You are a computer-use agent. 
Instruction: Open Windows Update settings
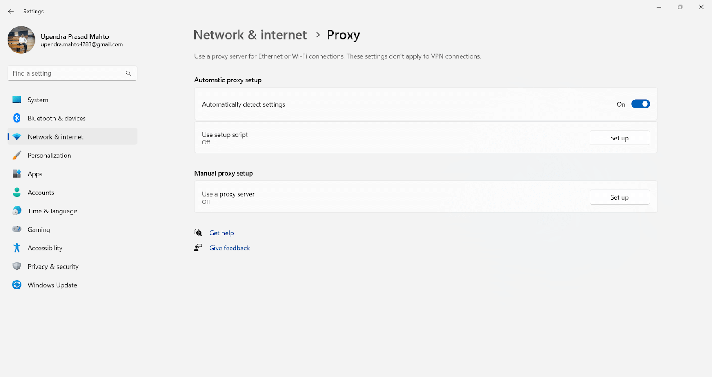52,285
